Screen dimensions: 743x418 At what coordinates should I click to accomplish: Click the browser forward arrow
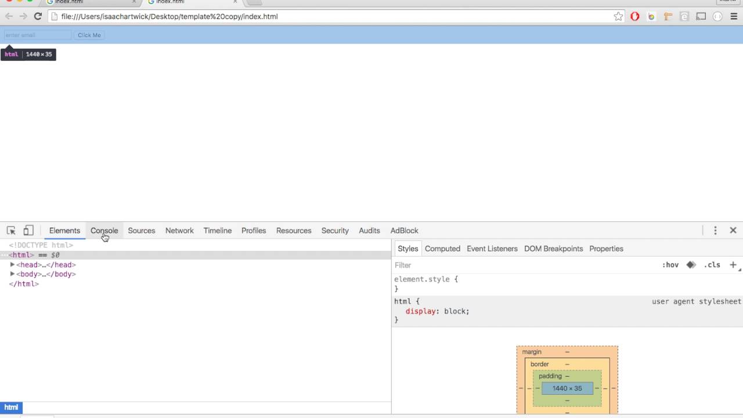tap(23, 16)
